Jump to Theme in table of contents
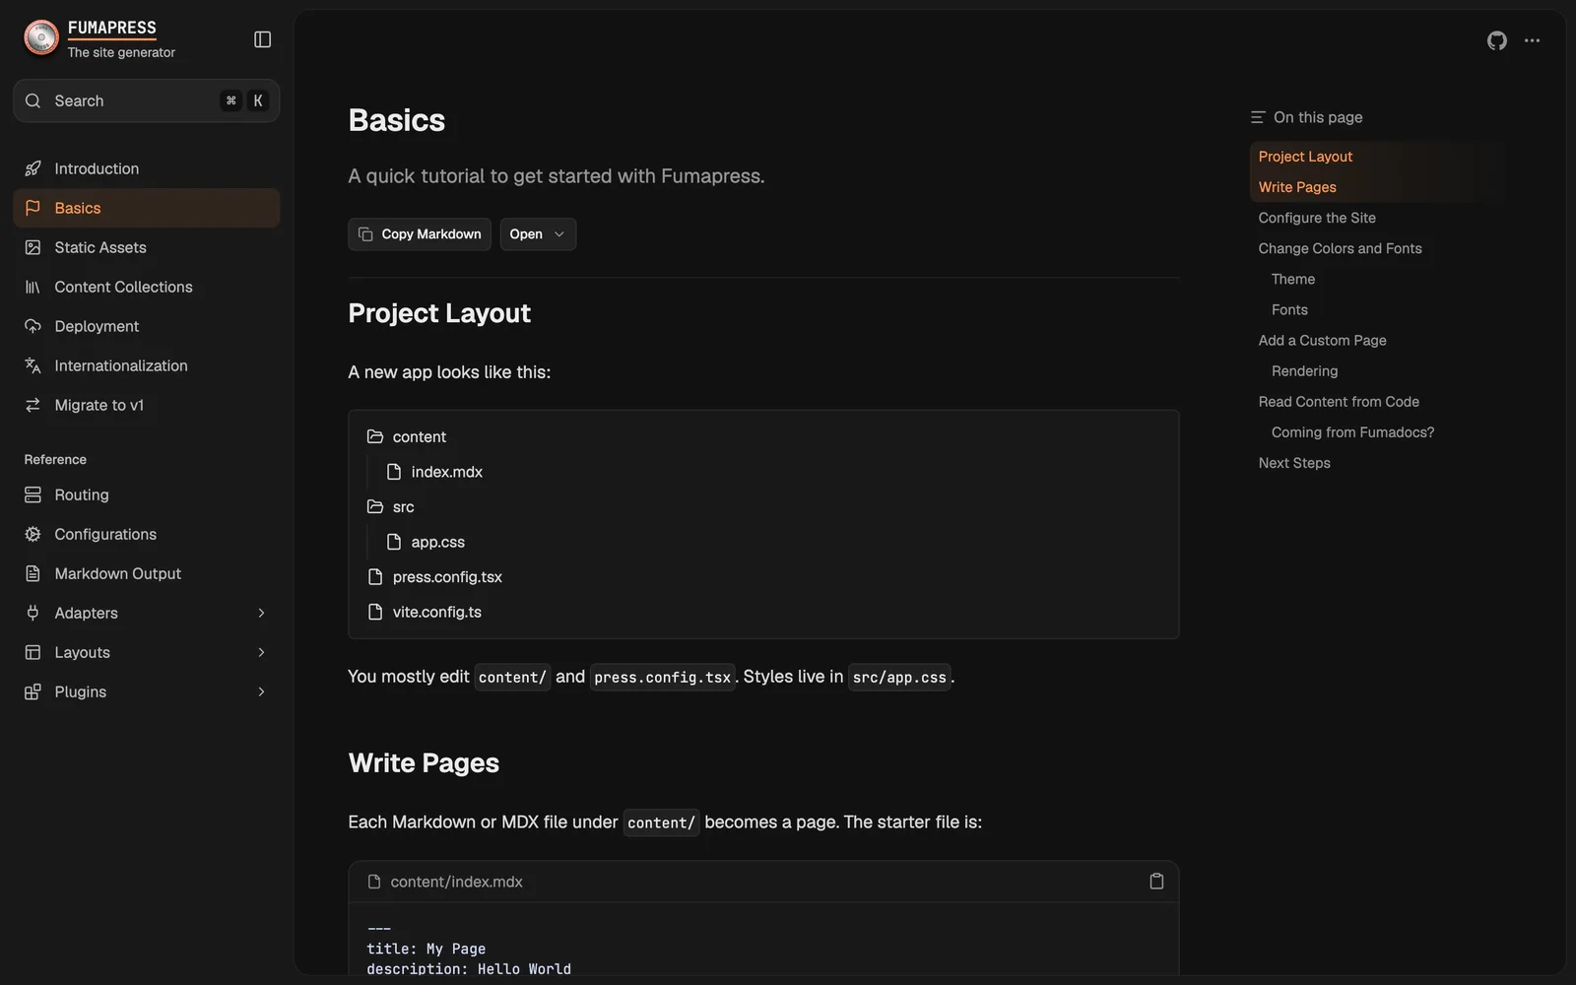Viewport: 1576px width, 985px height. tap(1292, 279)
